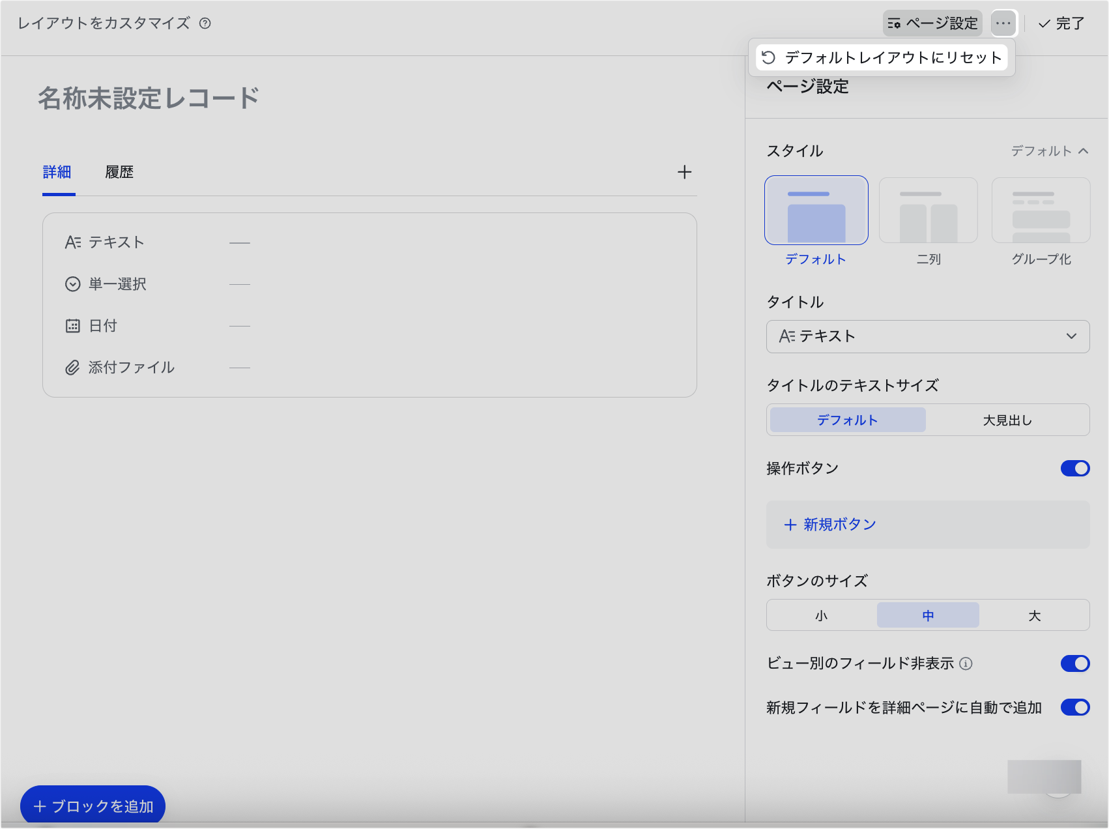Open the three-dot more options button
The height and width of the screenshot is (829, 1109).
[1003, 23]
